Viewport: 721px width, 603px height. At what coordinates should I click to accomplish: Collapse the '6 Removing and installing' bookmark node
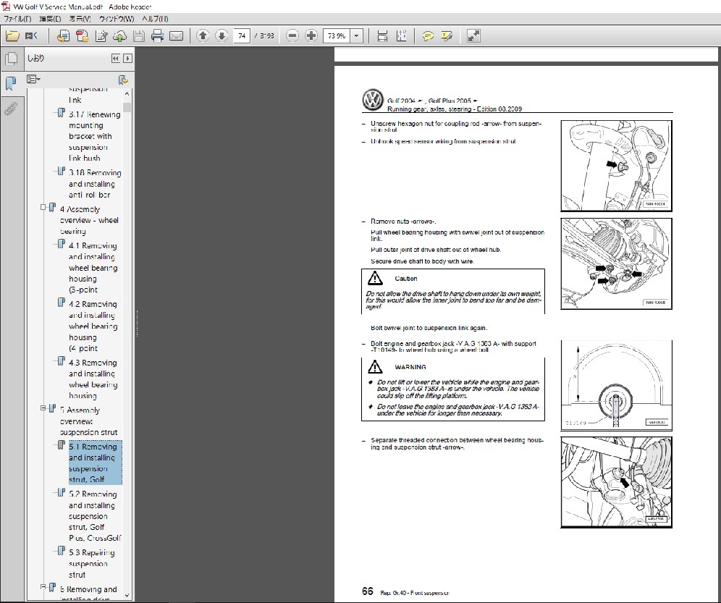pyautogui.click(x=43, y=587)
